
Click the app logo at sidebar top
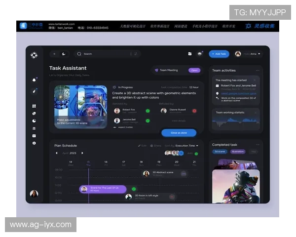[34, 55]
